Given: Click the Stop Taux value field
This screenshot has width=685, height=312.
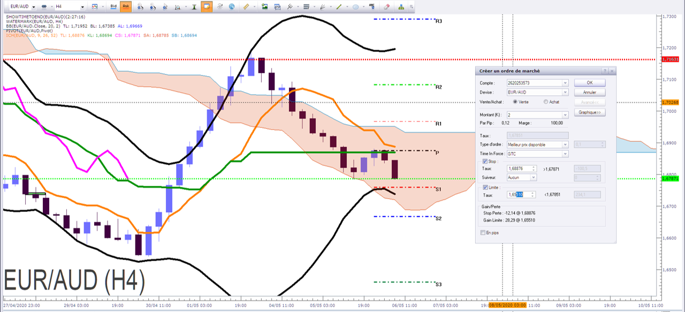Looking at the screenshot, I should [x=522, y=169].
